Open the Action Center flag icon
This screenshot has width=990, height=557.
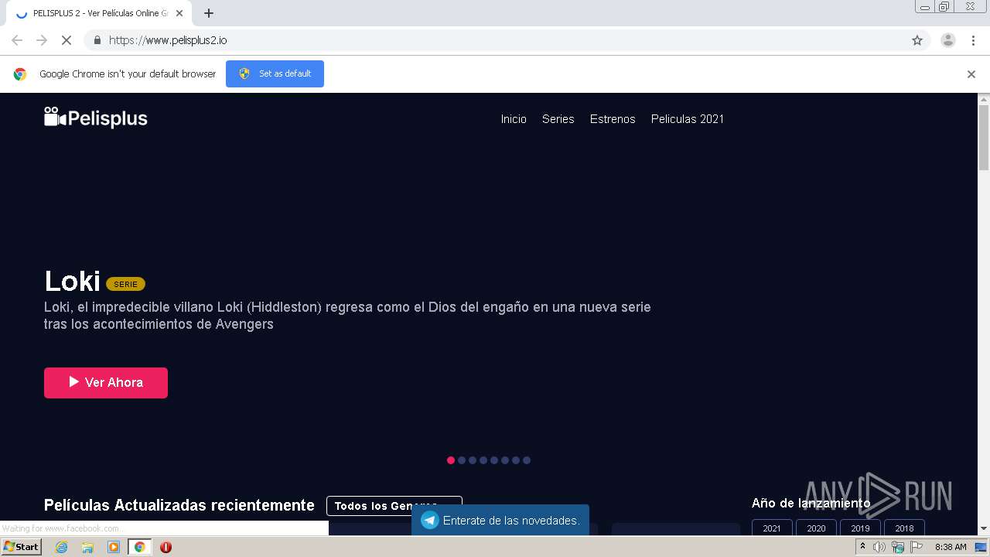coord(917,547)
